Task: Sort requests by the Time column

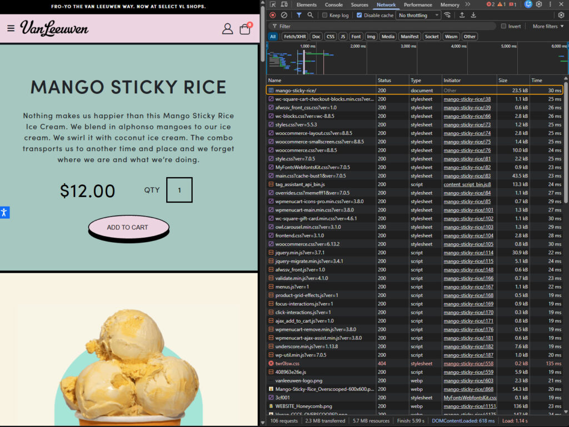Action: 546,80
